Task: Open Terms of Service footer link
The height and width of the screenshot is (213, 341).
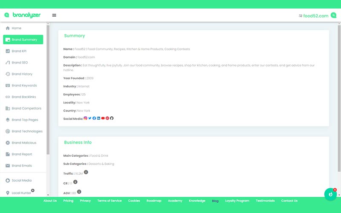Action: point(110,201)
